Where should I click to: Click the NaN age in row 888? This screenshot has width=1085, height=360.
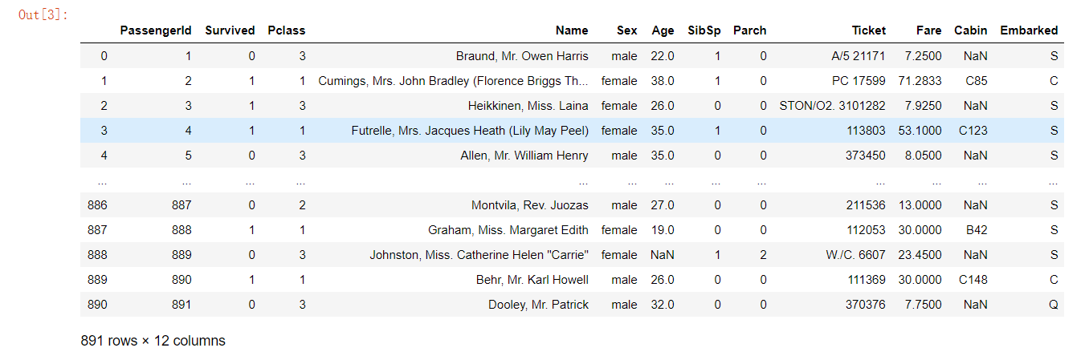(663, 255)
